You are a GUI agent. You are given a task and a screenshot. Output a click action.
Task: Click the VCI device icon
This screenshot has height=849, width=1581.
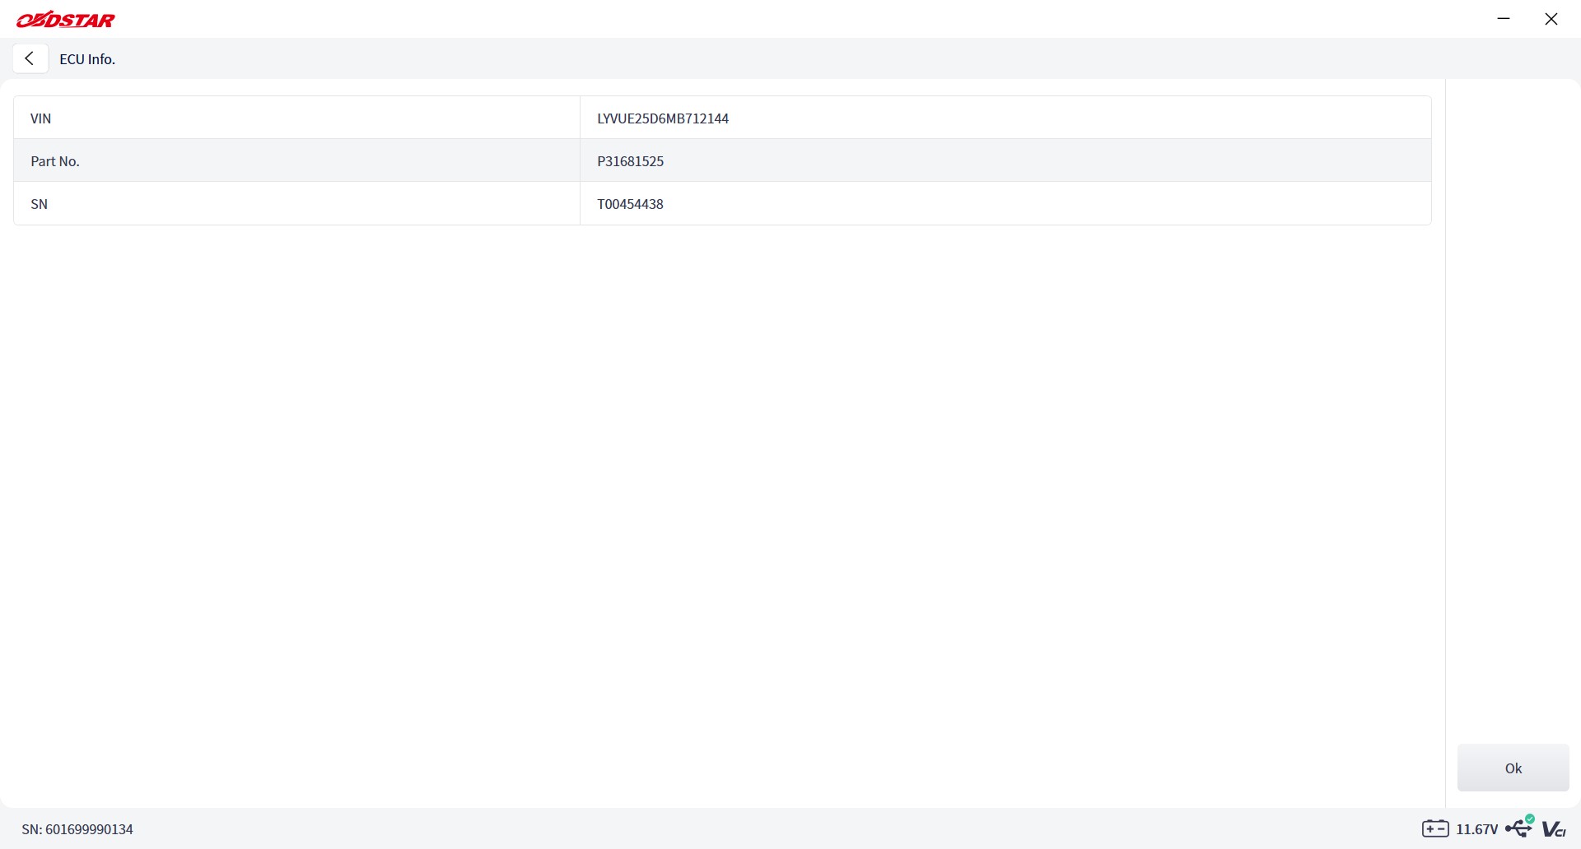1554,828
